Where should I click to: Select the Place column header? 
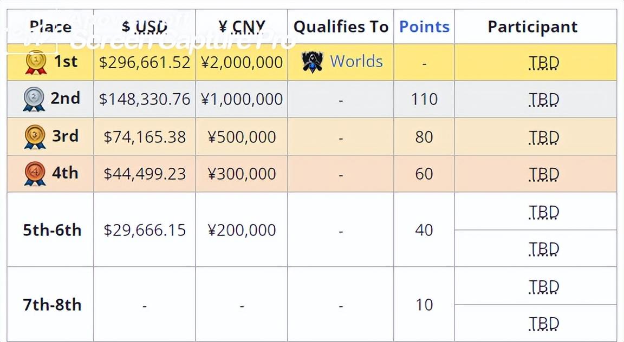(x=50, y=27)
